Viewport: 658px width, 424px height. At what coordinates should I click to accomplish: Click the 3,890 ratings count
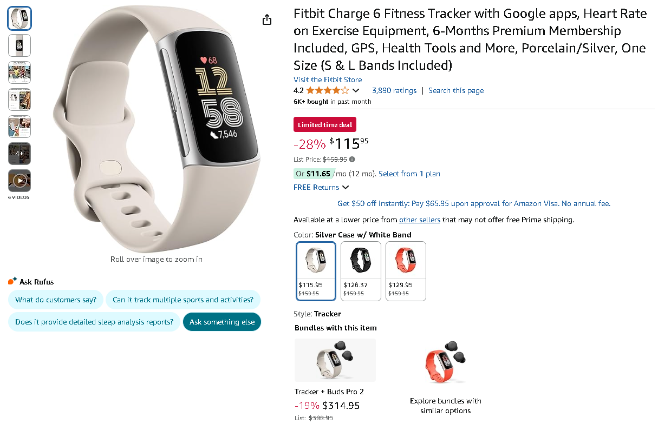tap(394, 90)
